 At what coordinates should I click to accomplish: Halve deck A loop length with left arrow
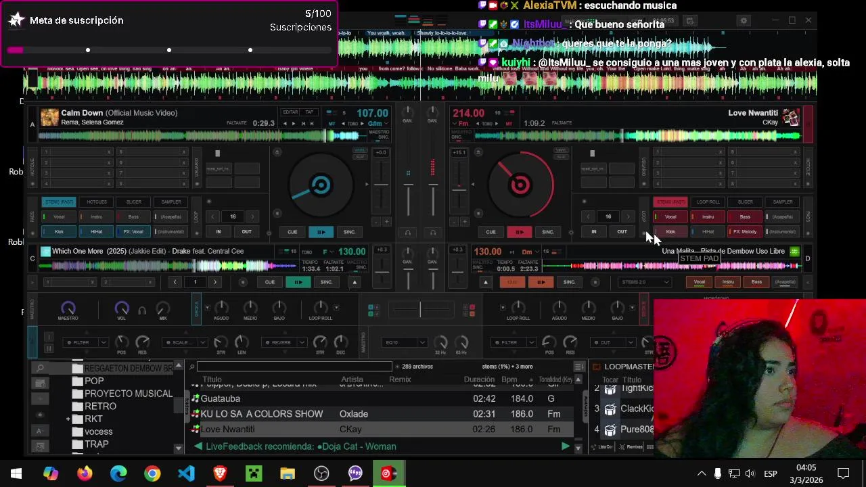[212, 216]
